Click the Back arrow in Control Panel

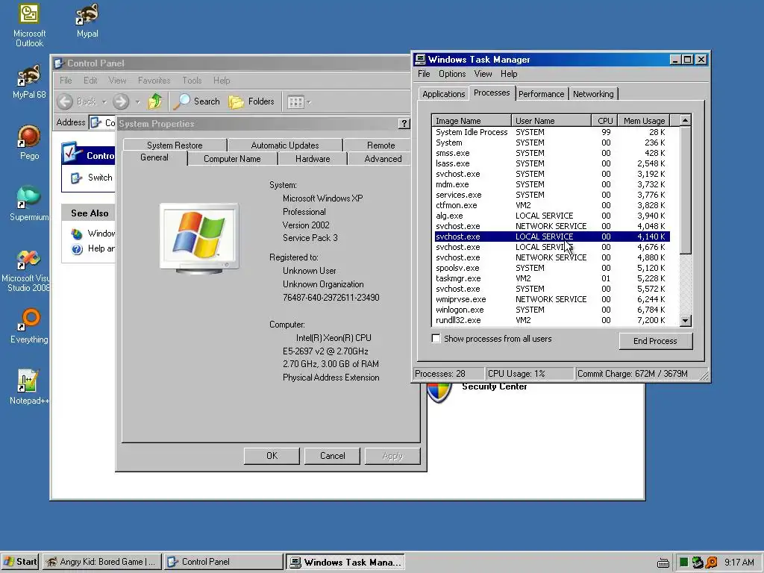(x=66, y=101)
